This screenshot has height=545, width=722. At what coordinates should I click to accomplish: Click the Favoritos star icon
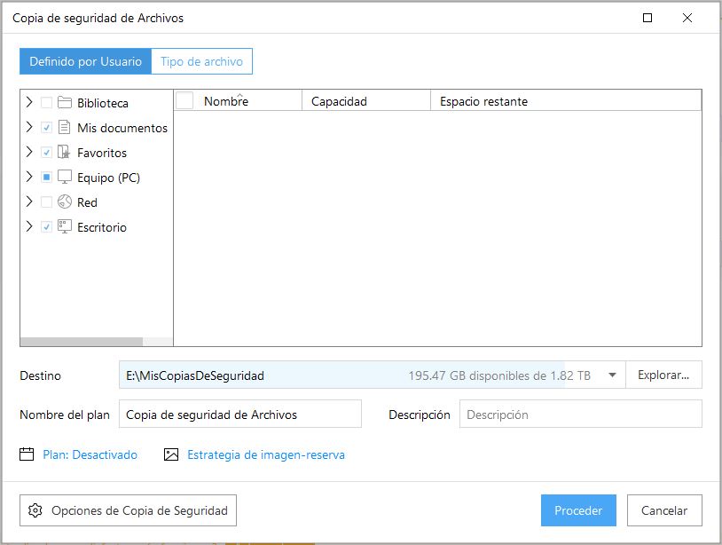pyautogui.click(x=65, y=153)
